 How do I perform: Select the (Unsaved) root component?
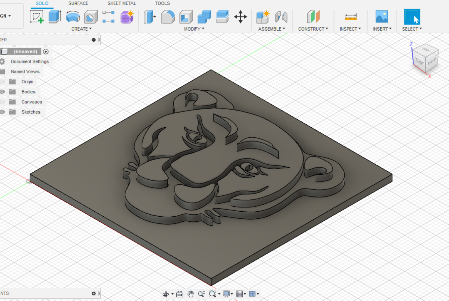(25, 51)
